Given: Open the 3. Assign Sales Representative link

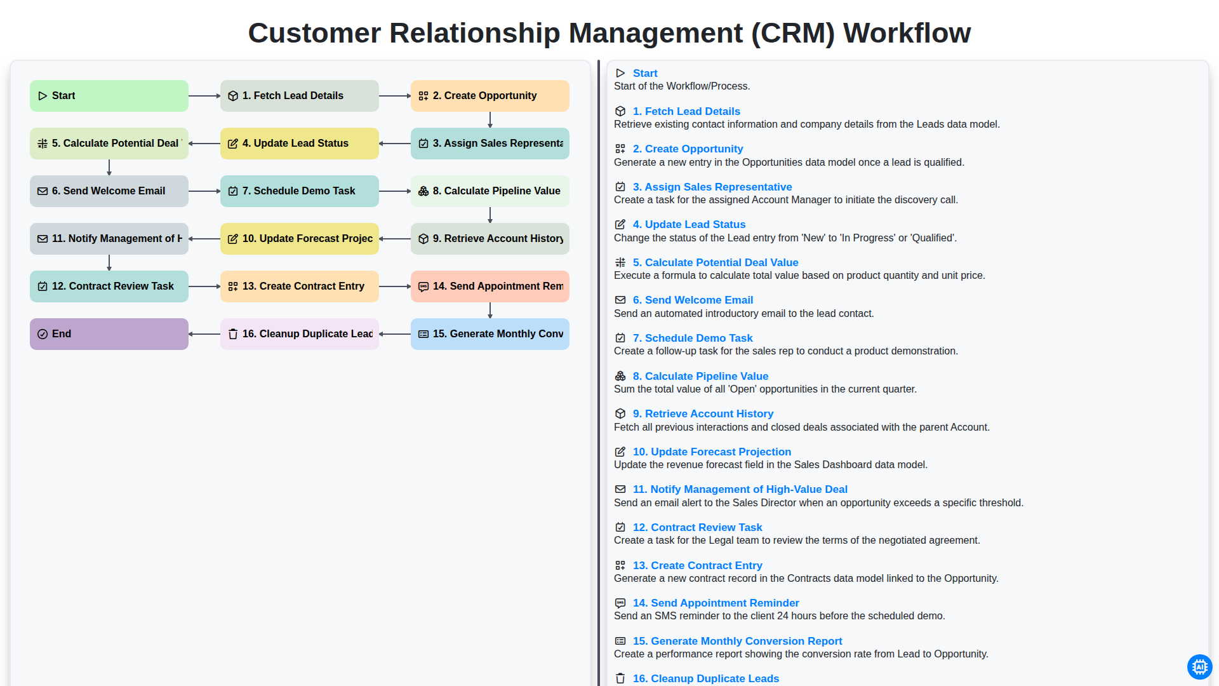Looking at the screenshot, I should click(x=712, y=187).
